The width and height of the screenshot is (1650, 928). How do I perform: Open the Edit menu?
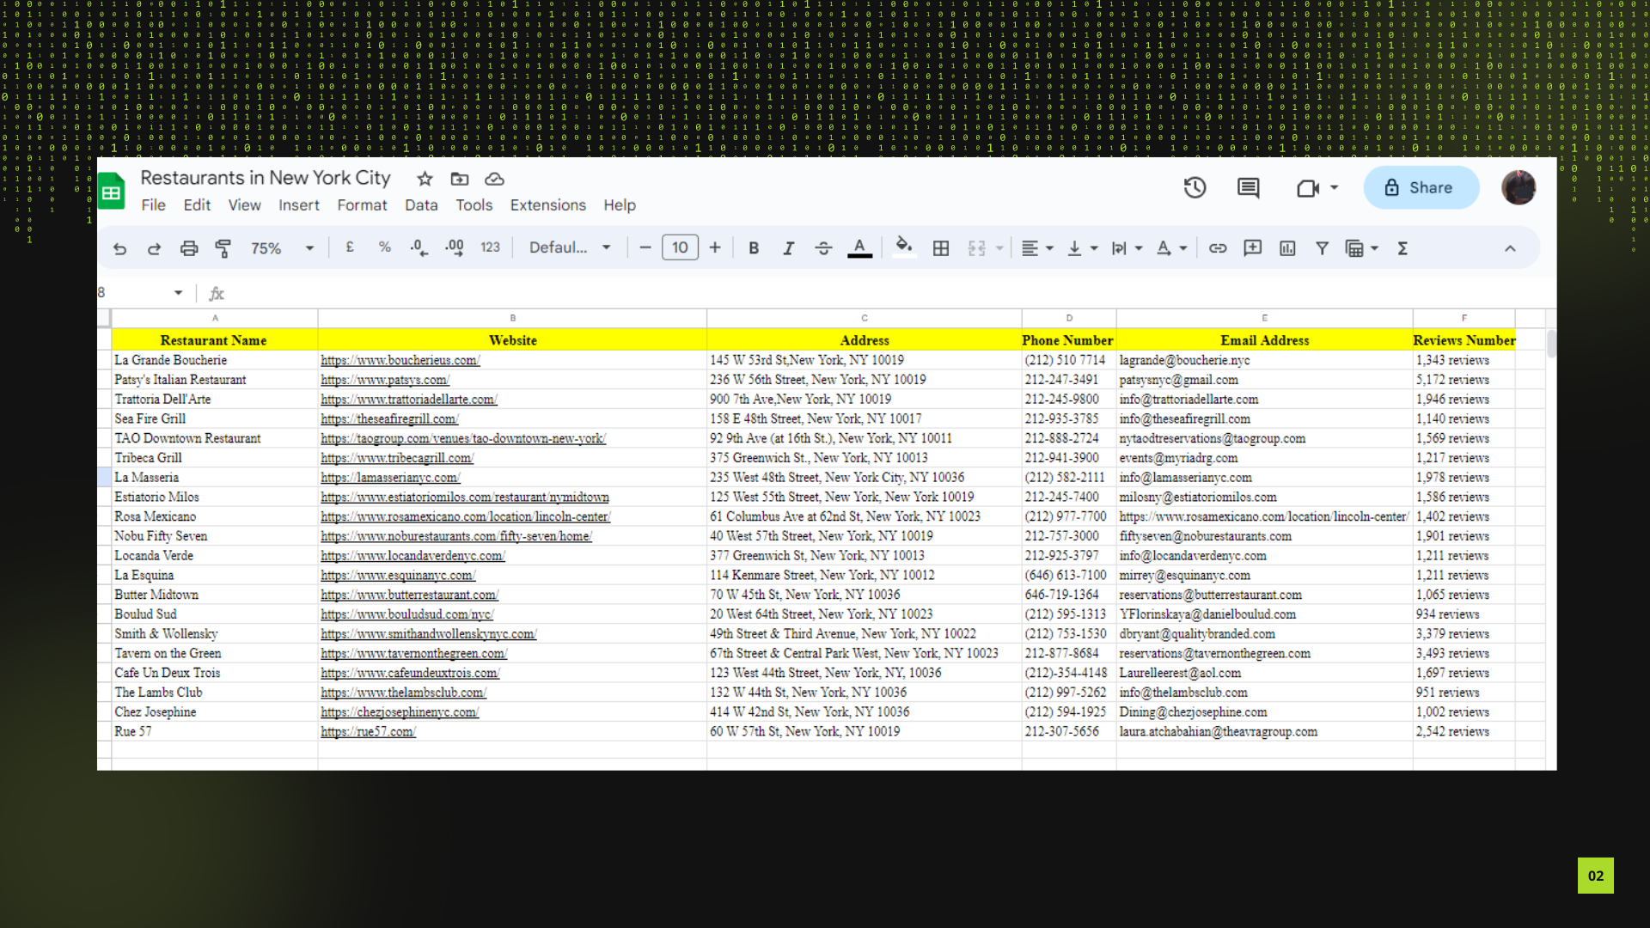197,205
